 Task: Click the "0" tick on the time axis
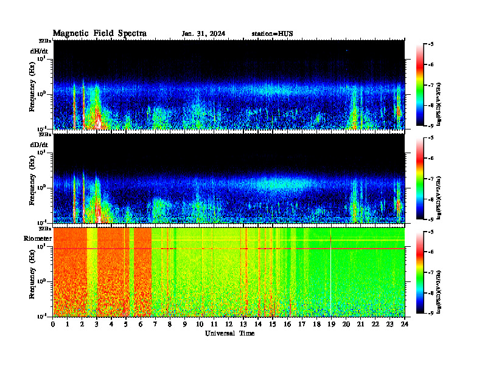click(x=53, y=324)
